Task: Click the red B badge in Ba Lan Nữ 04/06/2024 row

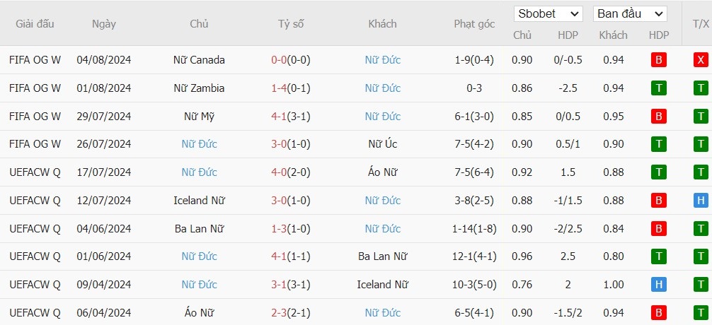Action: coord(658,228)
